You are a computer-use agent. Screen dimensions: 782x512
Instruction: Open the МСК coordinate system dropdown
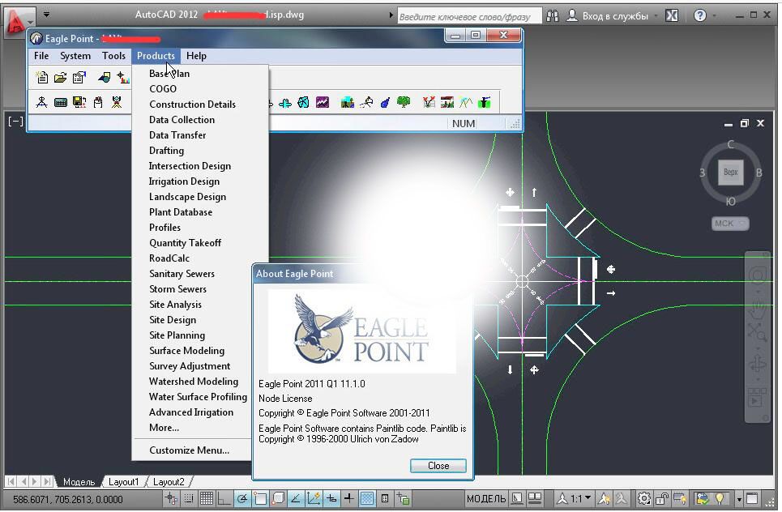click(x=730, y=224)
